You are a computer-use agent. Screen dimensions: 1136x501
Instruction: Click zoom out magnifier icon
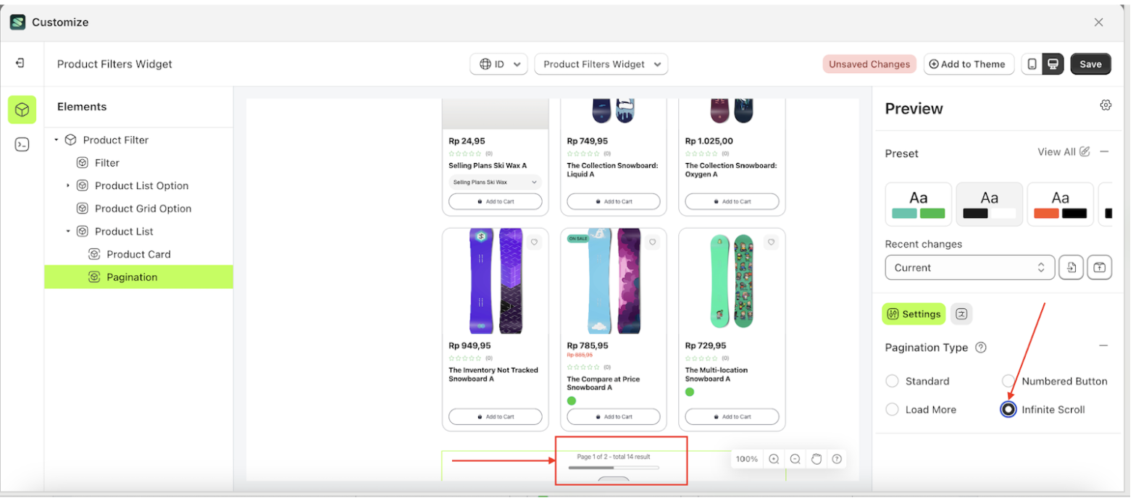795,459
